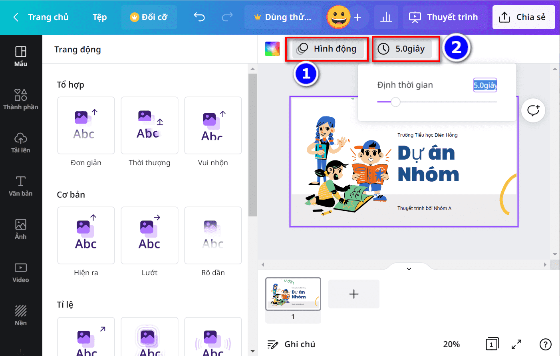
Task: Collapse the page thumbnails strip chevron
Action: tap(409, 269)
